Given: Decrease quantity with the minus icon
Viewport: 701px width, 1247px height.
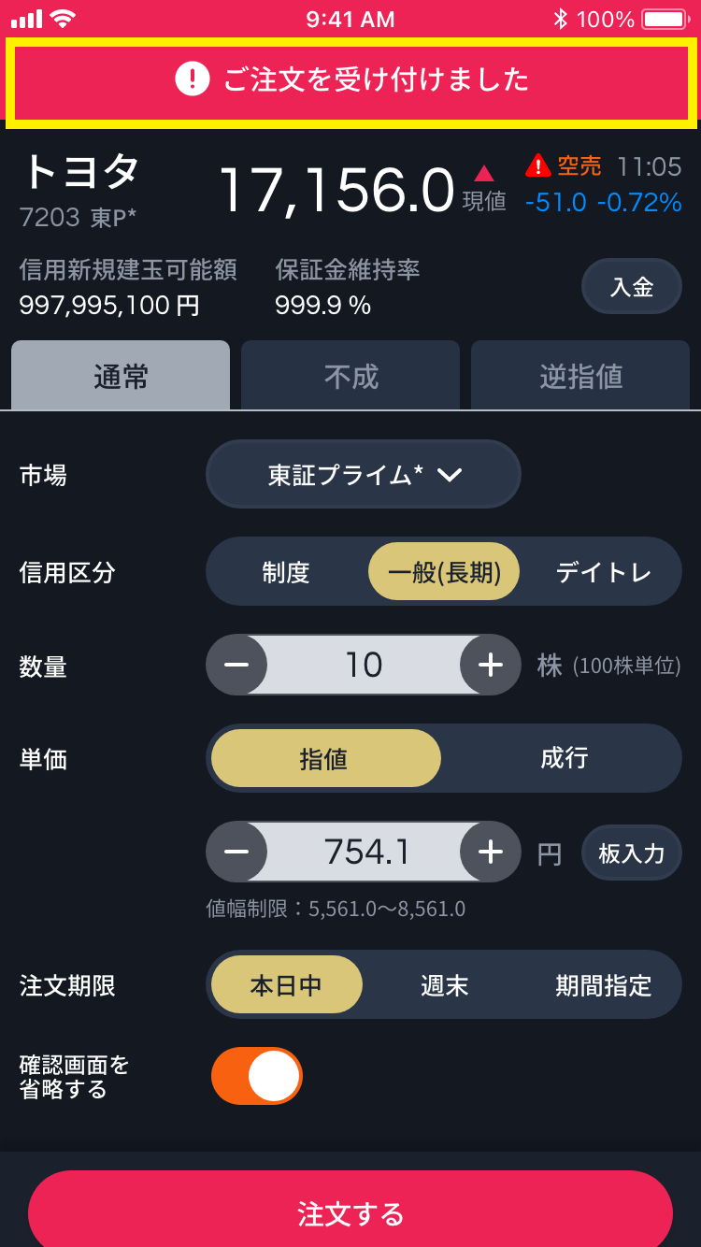Looking at the screenshot, I should [x=236, y=665].
